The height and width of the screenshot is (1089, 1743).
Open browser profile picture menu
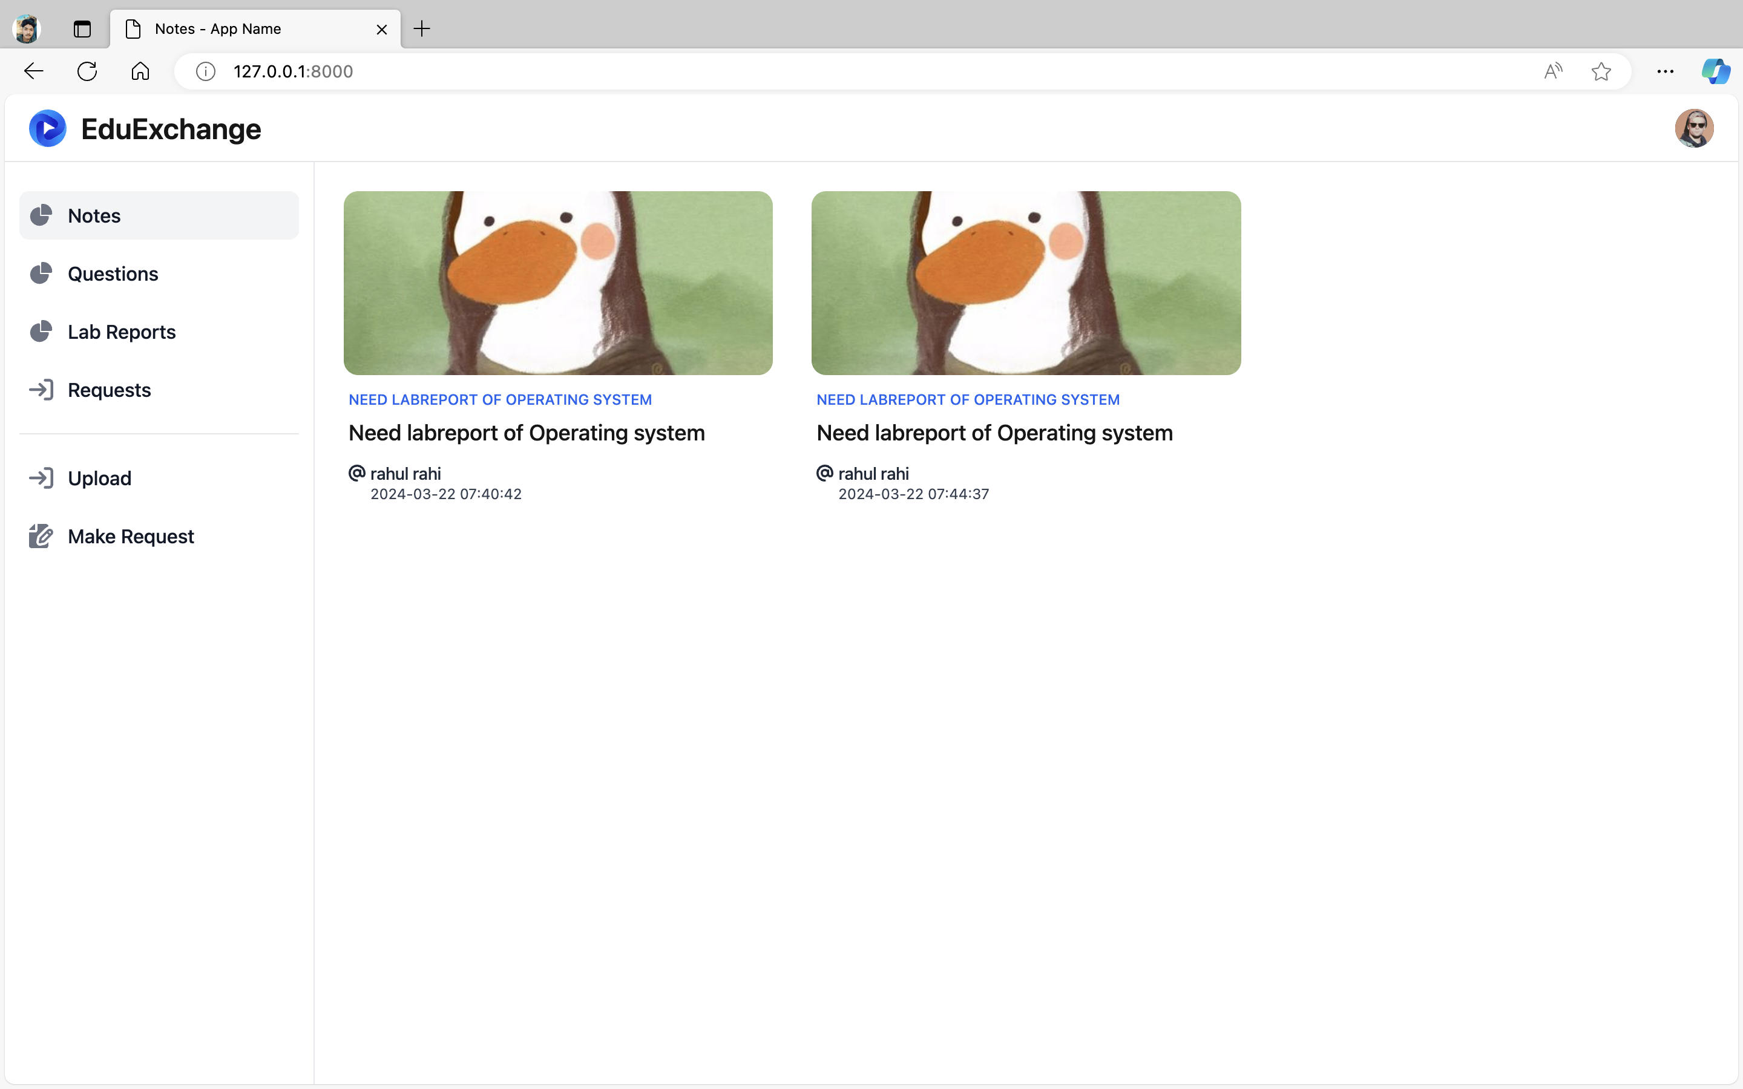tap(27, 29)
